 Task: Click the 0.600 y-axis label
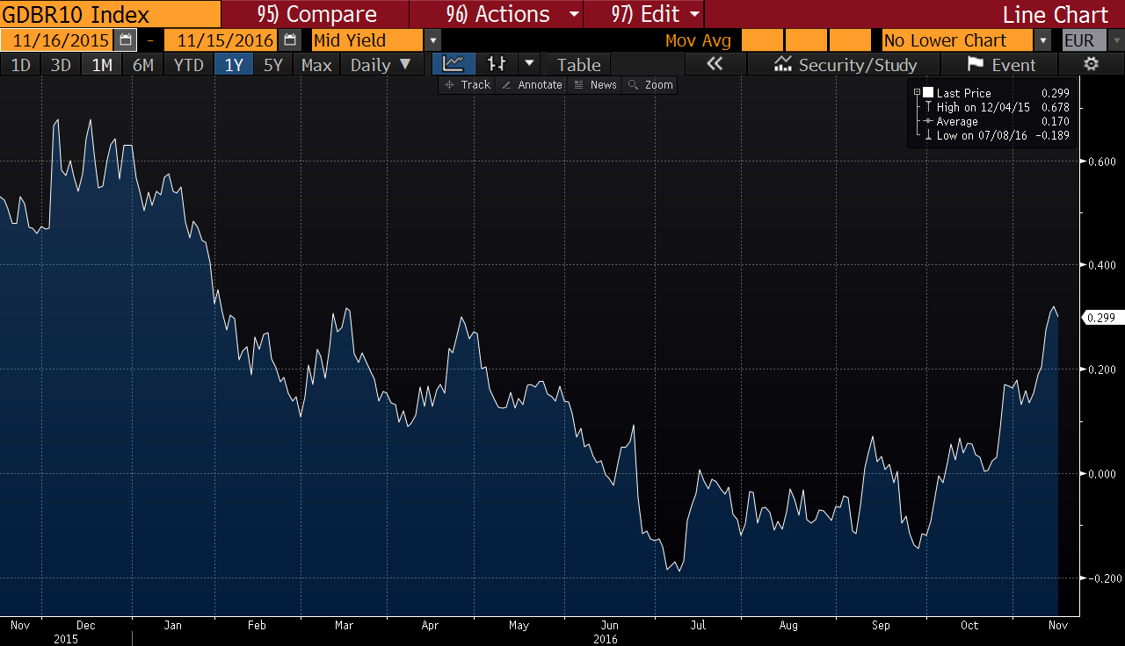(1102, 161)
